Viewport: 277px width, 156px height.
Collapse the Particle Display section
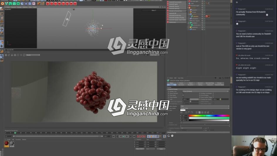(168, 89)
